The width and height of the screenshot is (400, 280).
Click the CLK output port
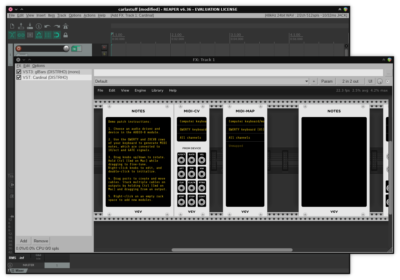(182, 188)
